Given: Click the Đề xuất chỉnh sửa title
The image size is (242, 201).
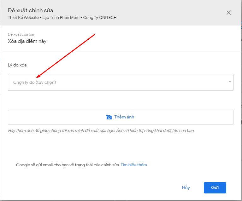Looking at the screenshot, I should pyautogui.click(x=30, y=11).
